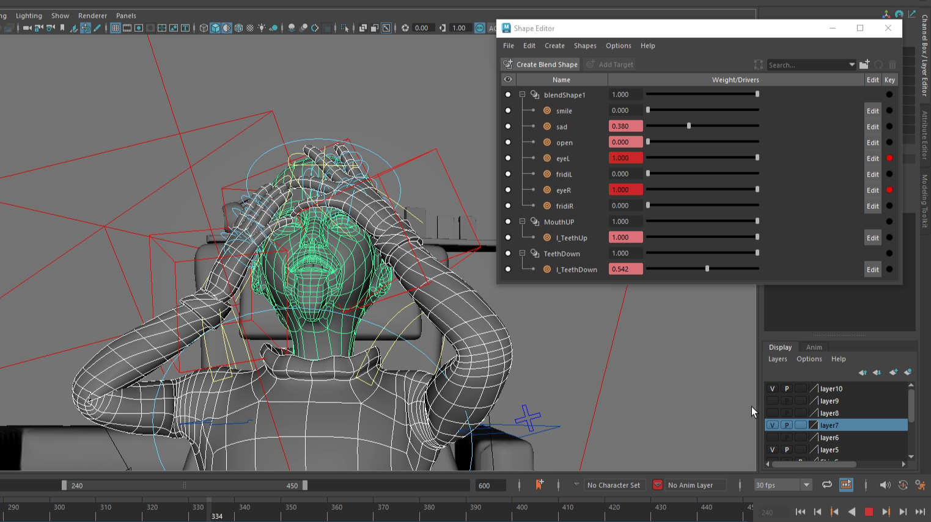This screenshot has width=931, height=522.
Task: Click the add group folder icon in Shape Editor
Action: tap(864, 65)
